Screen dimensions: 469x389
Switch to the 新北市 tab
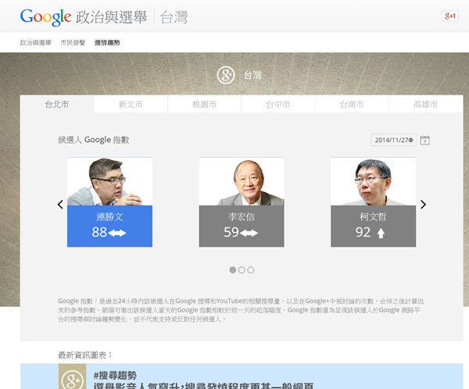click(130, 105)
